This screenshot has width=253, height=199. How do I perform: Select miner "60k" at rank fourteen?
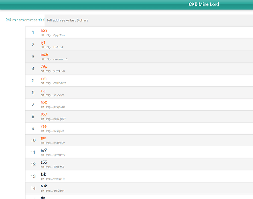[44, 186]
